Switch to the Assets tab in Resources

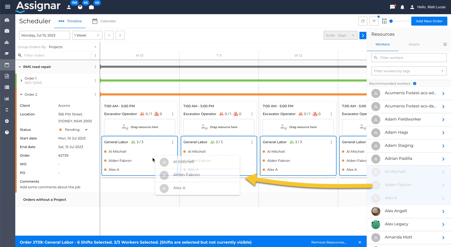click(414, 44)
